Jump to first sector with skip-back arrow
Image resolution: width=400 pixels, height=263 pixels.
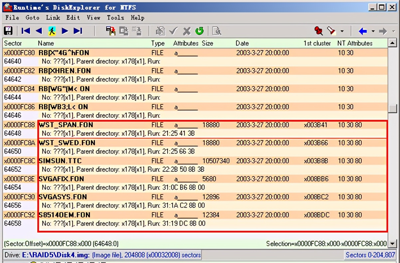pyautogui.click(x=26, y=31)
